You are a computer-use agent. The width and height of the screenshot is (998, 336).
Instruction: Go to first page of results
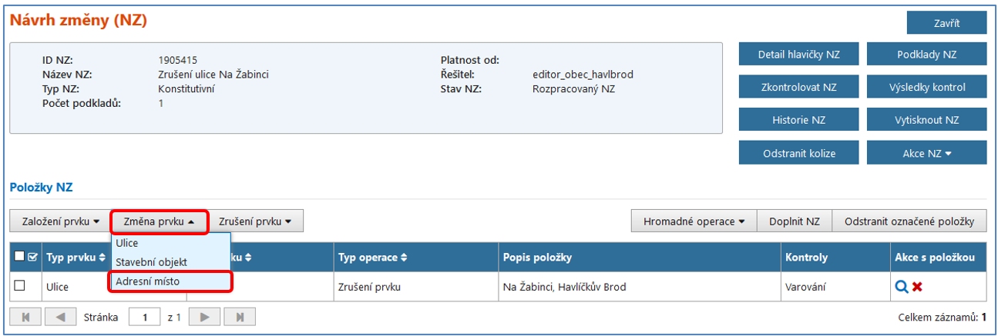[25, 317]
